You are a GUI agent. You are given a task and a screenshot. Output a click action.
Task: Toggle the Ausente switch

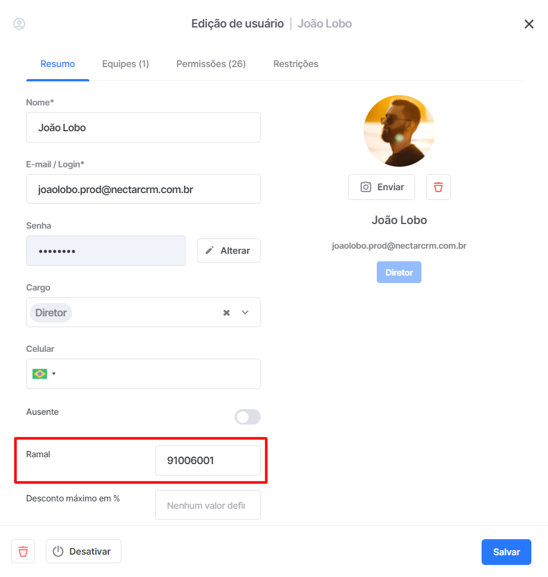tap(247, 417)
